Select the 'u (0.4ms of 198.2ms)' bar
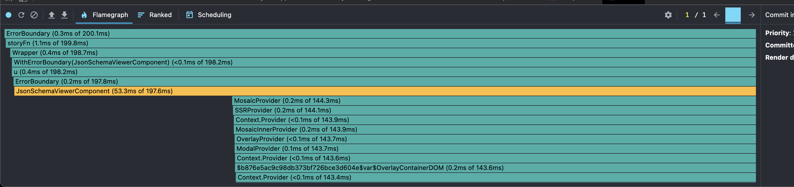This screenshot has height=187, width=794. point(384,72)
